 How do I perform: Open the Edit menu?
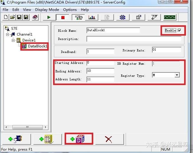16,10
